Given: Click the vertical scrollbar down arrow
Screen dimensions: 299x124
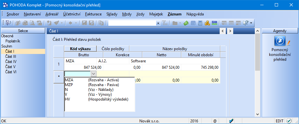Looking at the screenshot, I should (257, 114).
